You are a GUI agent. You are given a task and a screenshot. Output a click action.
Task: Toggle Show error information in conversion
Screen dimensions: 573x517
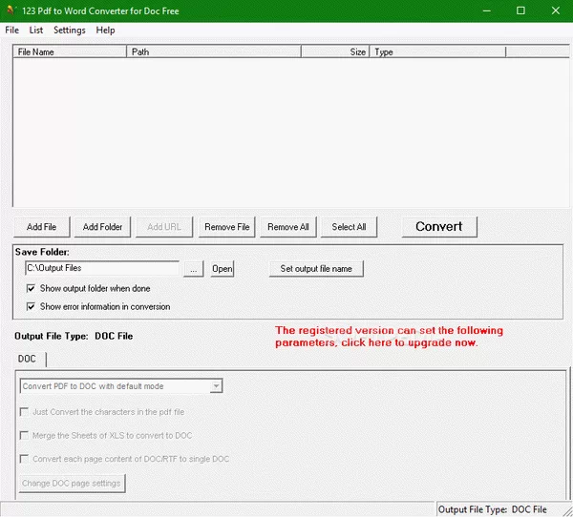98,307
